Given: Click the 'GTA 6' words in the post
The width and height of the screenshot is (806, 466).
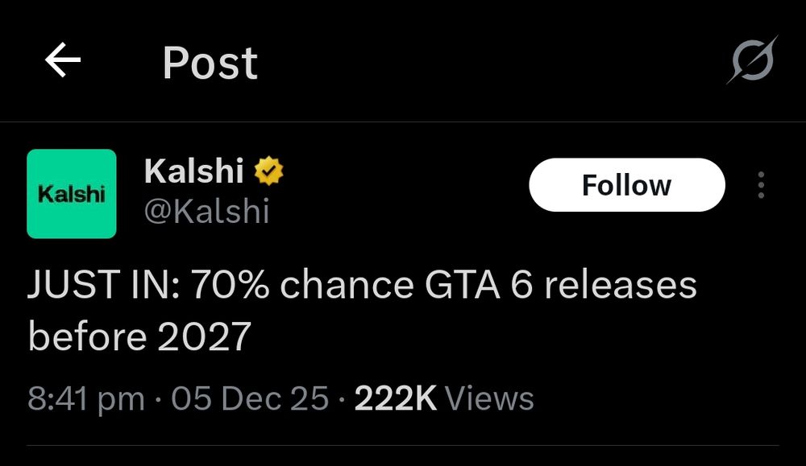Looking at the screenshot, I should 479,285.
